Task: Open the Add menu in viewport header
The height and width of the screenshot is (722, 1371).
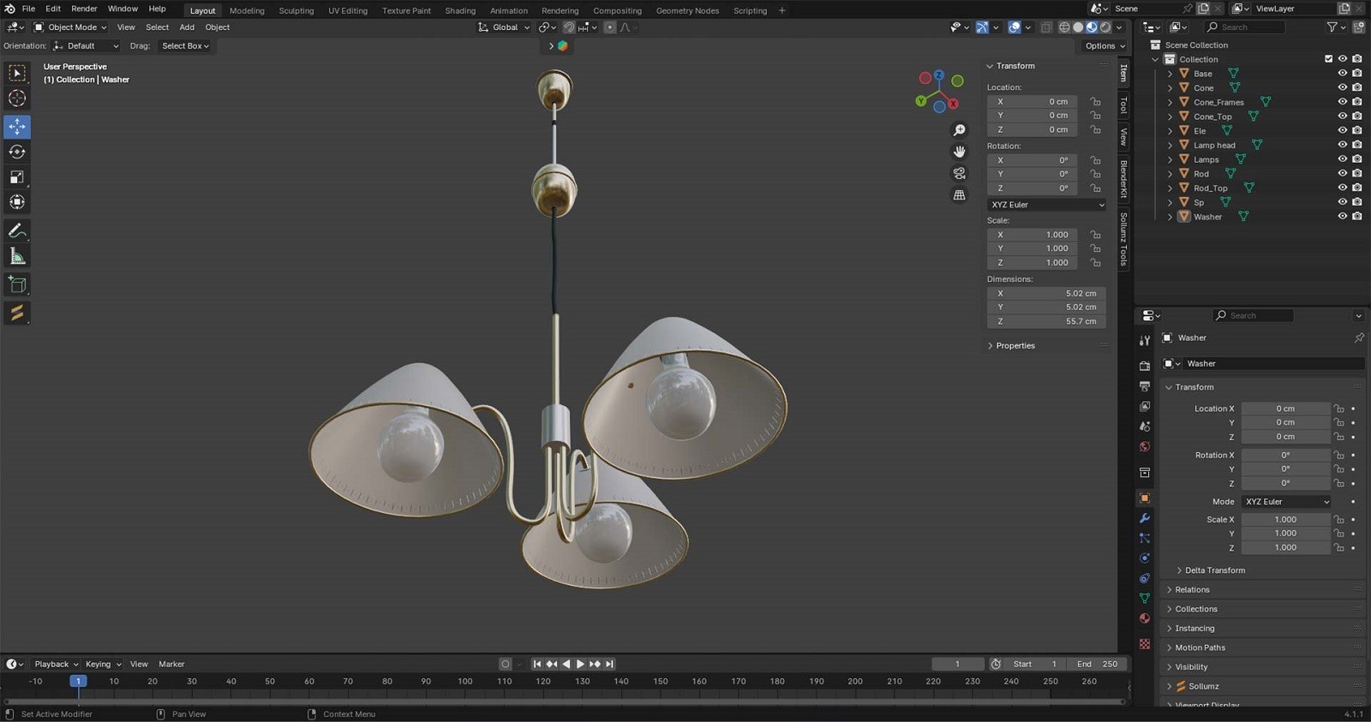Action: (x=187, y=27)
